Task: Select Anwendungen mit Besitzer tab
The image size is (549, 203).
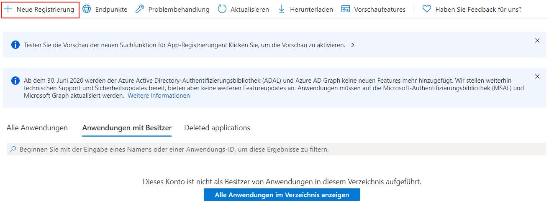Action: click(127, 128)
